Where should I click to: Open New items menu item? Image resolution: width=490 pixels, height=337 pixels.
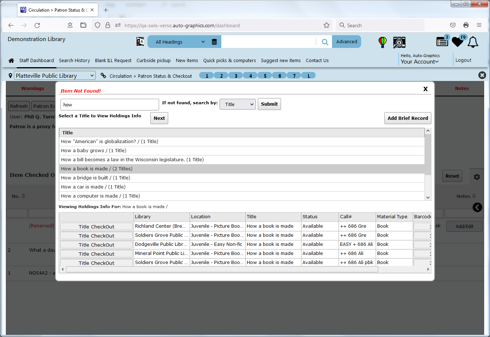tap(187, 61)
